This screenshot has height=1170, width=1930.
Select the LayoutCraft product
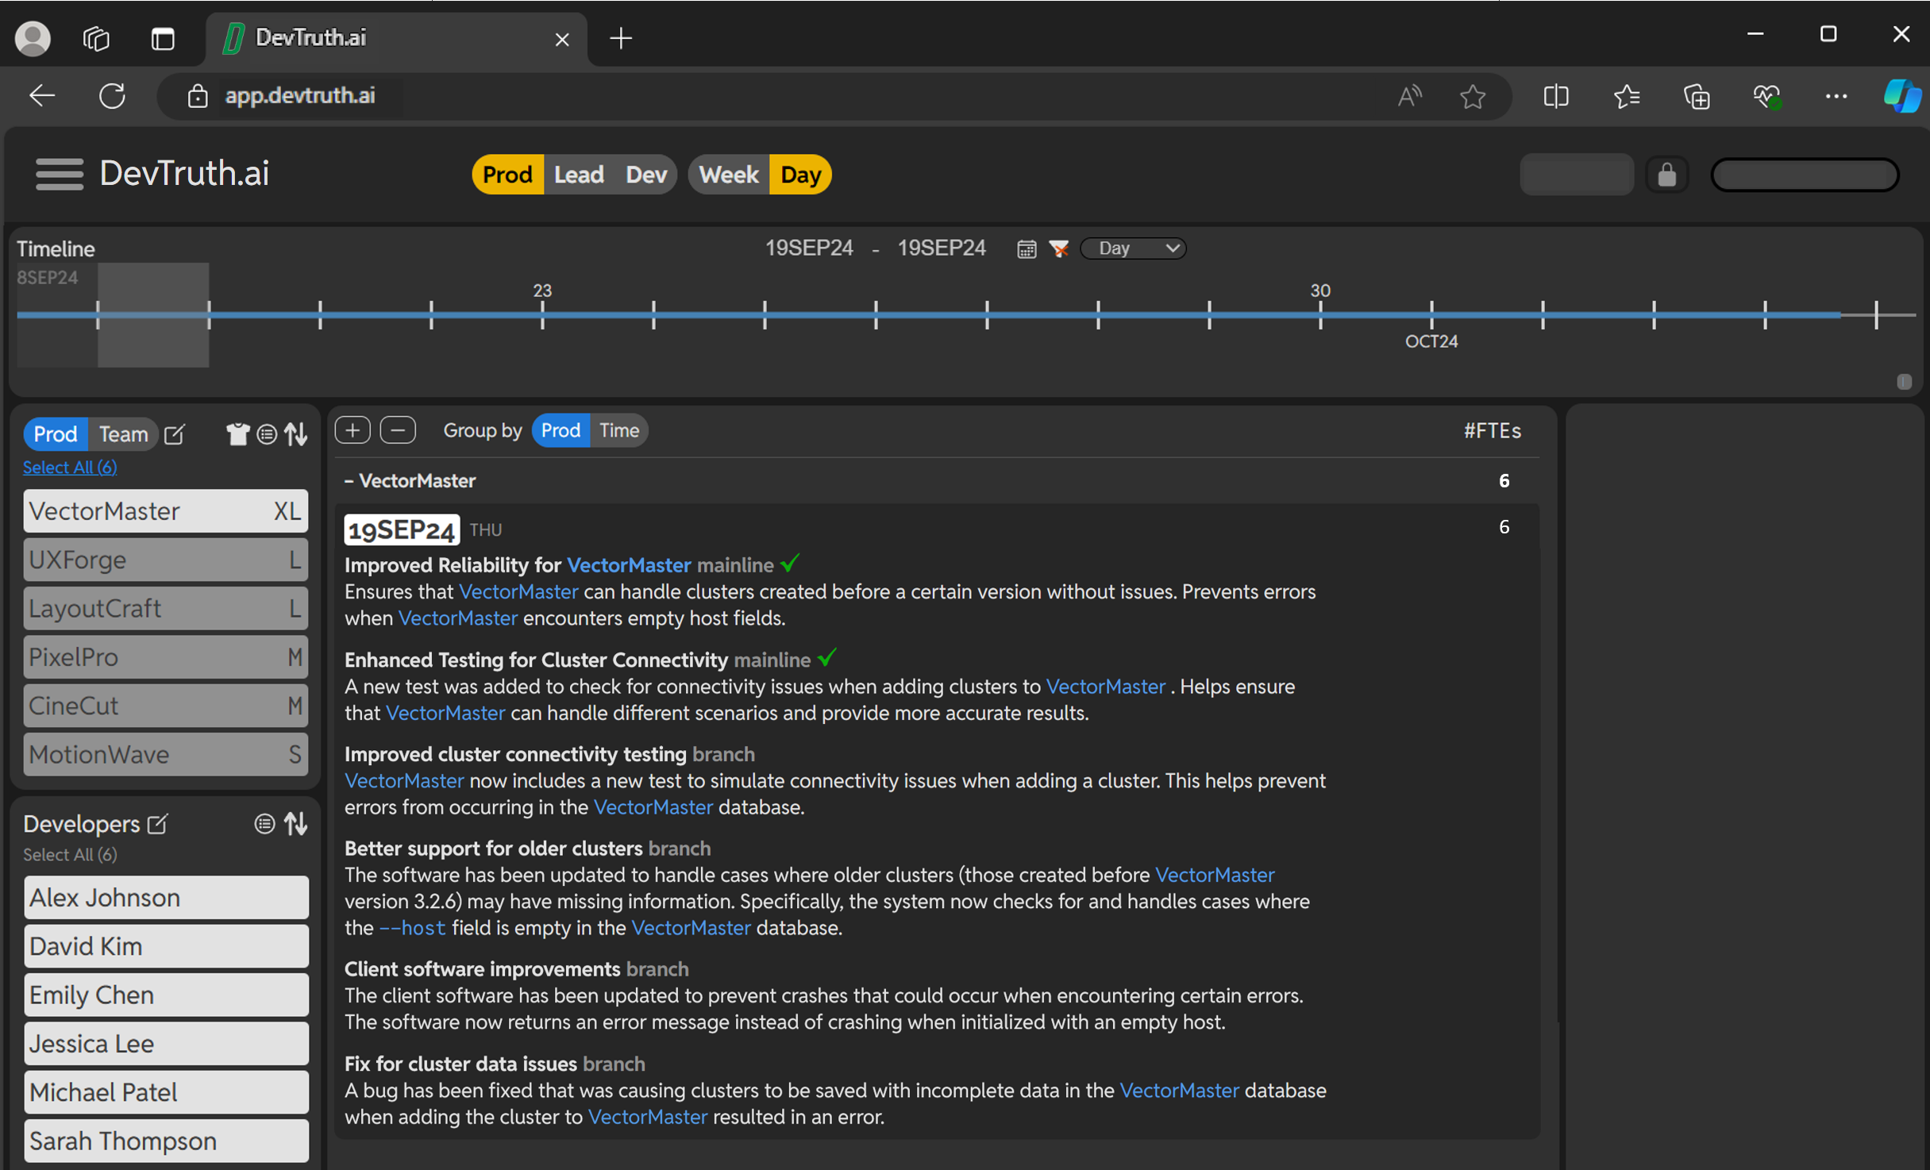165,608
